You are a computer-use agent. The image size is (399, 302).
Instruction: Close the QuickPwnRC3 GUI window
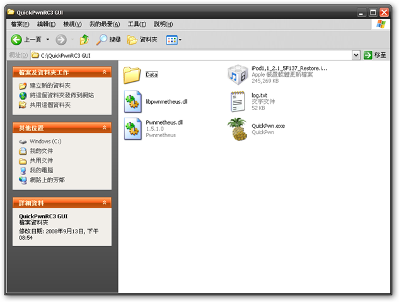(385, 12)
